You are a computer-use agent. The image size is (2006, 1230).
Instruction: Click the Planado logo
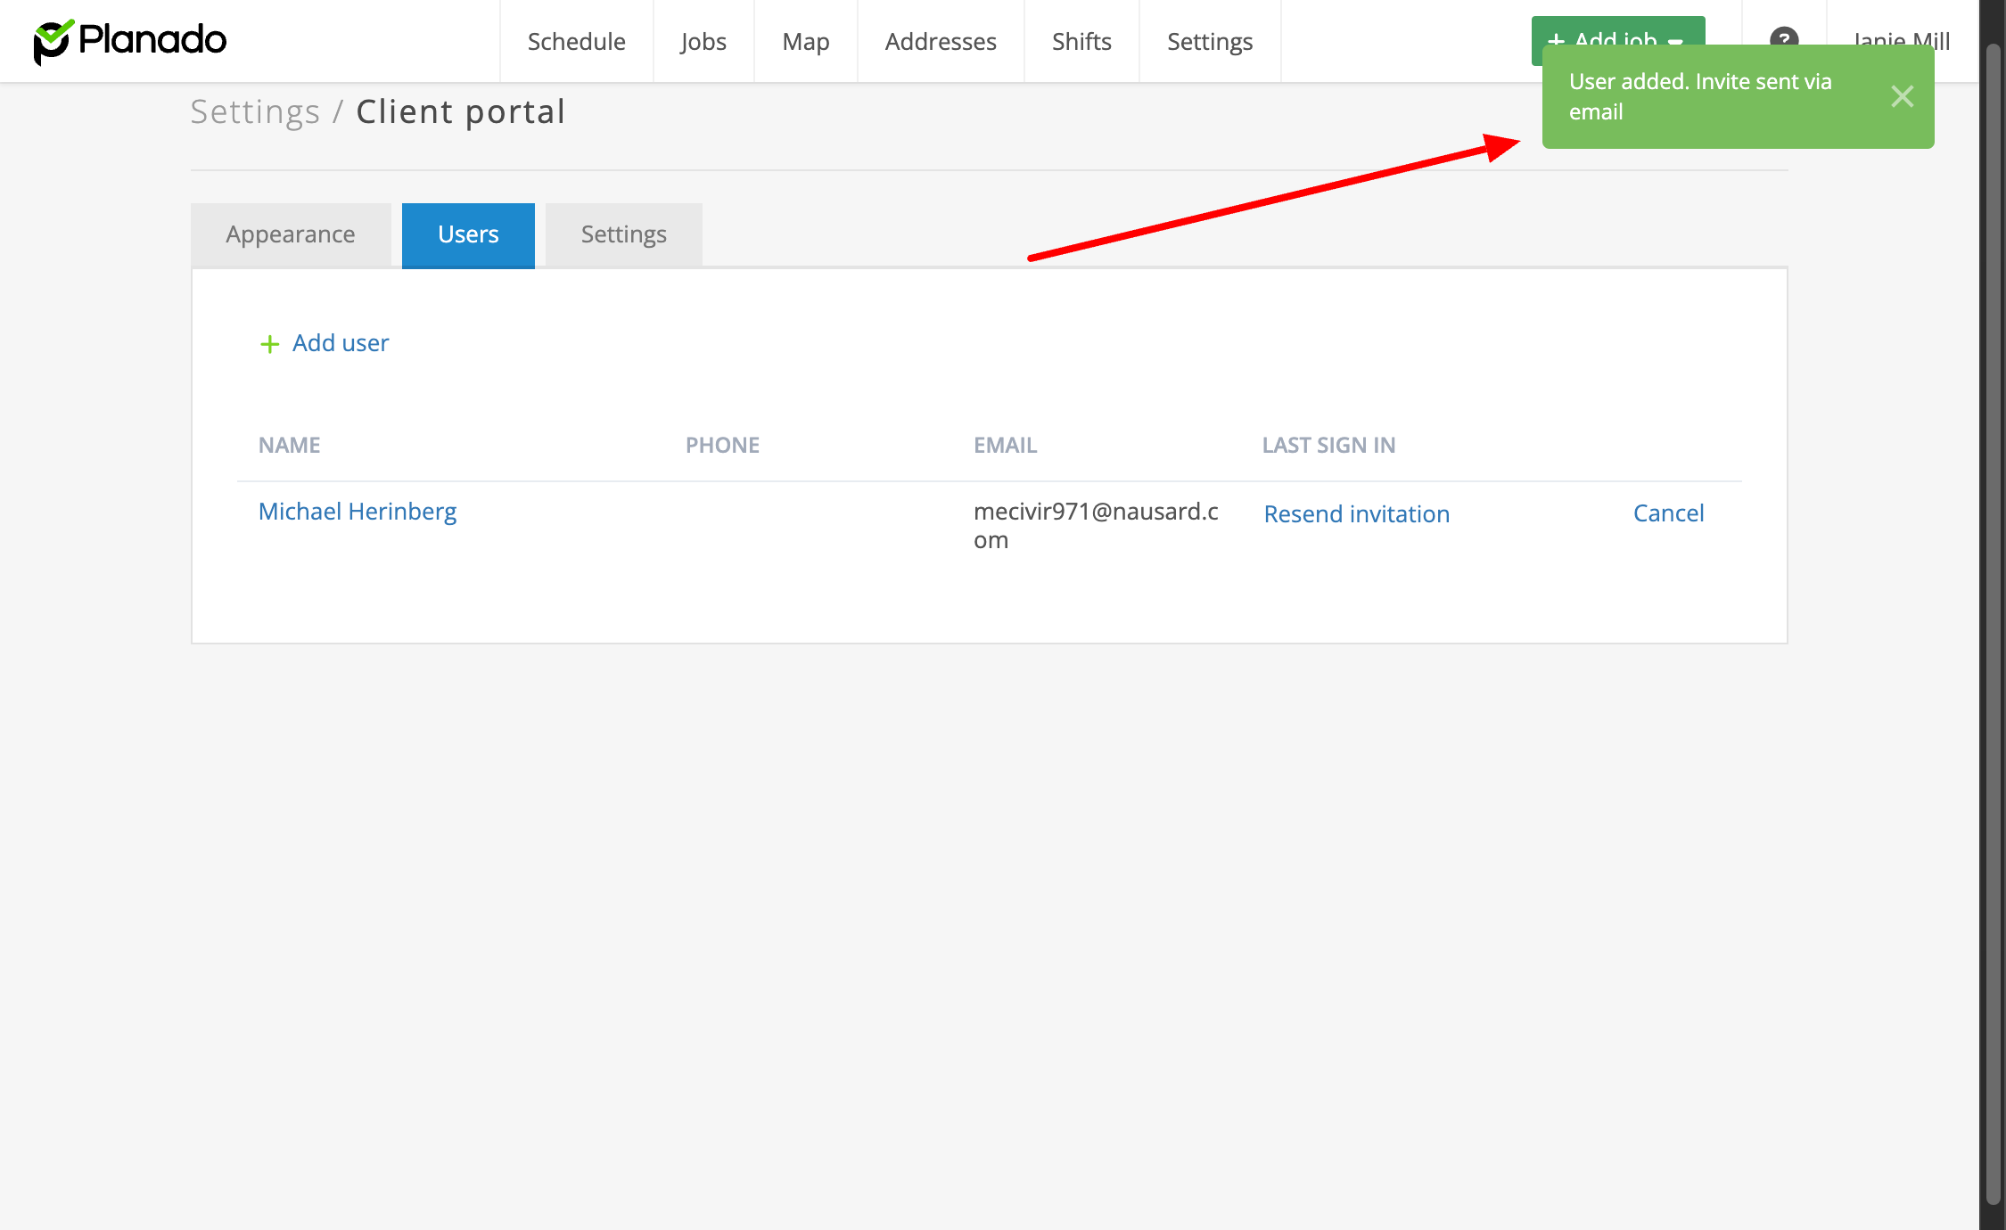pyautogui.click(x=130, y=41)
